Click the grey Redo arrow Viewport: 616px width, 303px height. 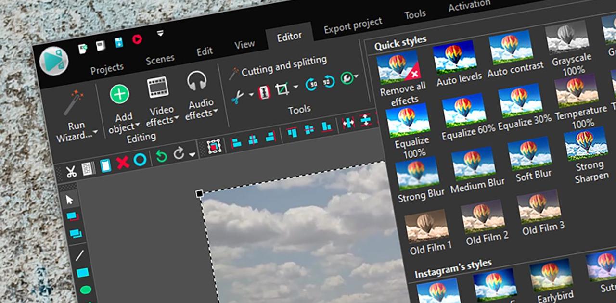point(179,153)
